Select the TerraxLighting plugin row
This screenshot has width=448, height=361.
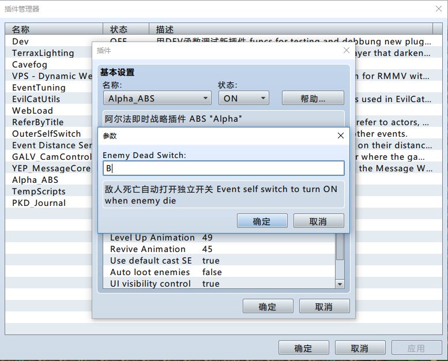48,53
